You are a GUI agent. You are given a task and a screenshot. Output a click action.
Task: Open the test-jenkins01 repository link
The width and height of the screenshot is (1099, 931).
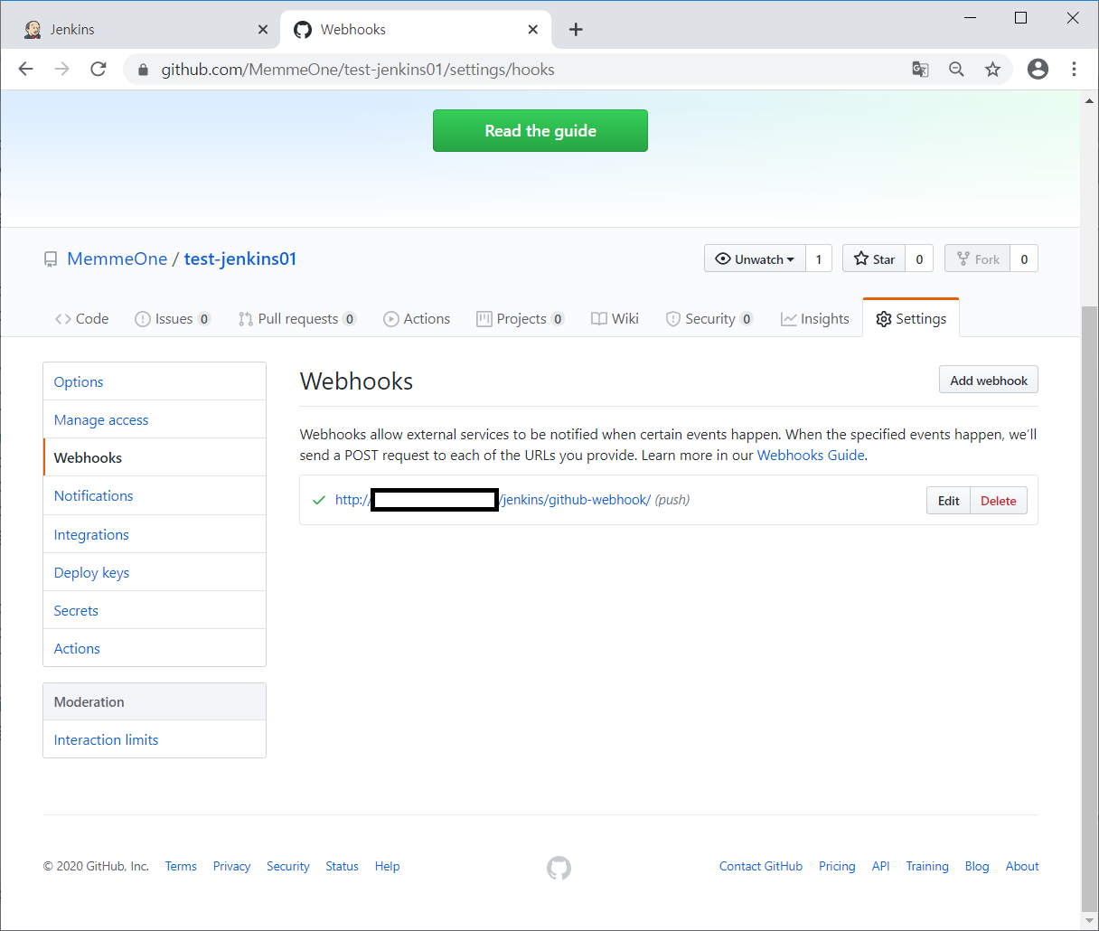point(240,259)
